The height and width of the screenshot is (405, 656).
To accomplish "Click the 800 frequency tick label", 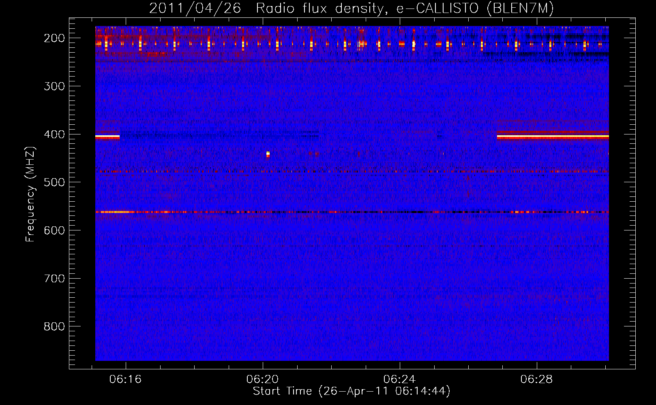I will (x=54, y=326).
